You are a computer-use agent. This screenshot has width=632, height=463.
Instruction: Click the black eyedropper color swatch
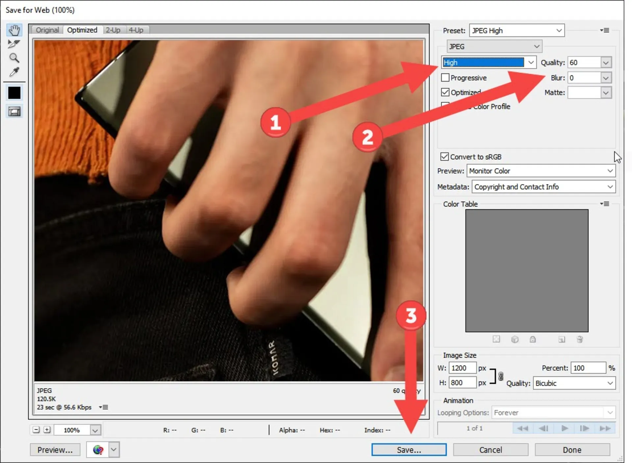pyautogui.click(x=14, y=93)
